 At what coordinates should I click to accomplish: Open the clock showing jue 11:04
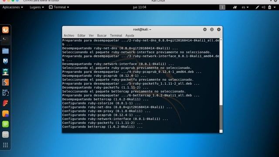(x=139, y=7)
